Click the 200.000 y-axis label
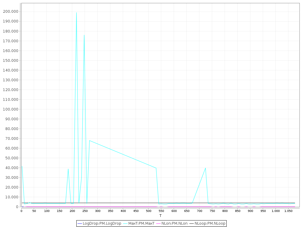Image resolution: width=303 pixels, height=227 pixels. coord(11,12)
